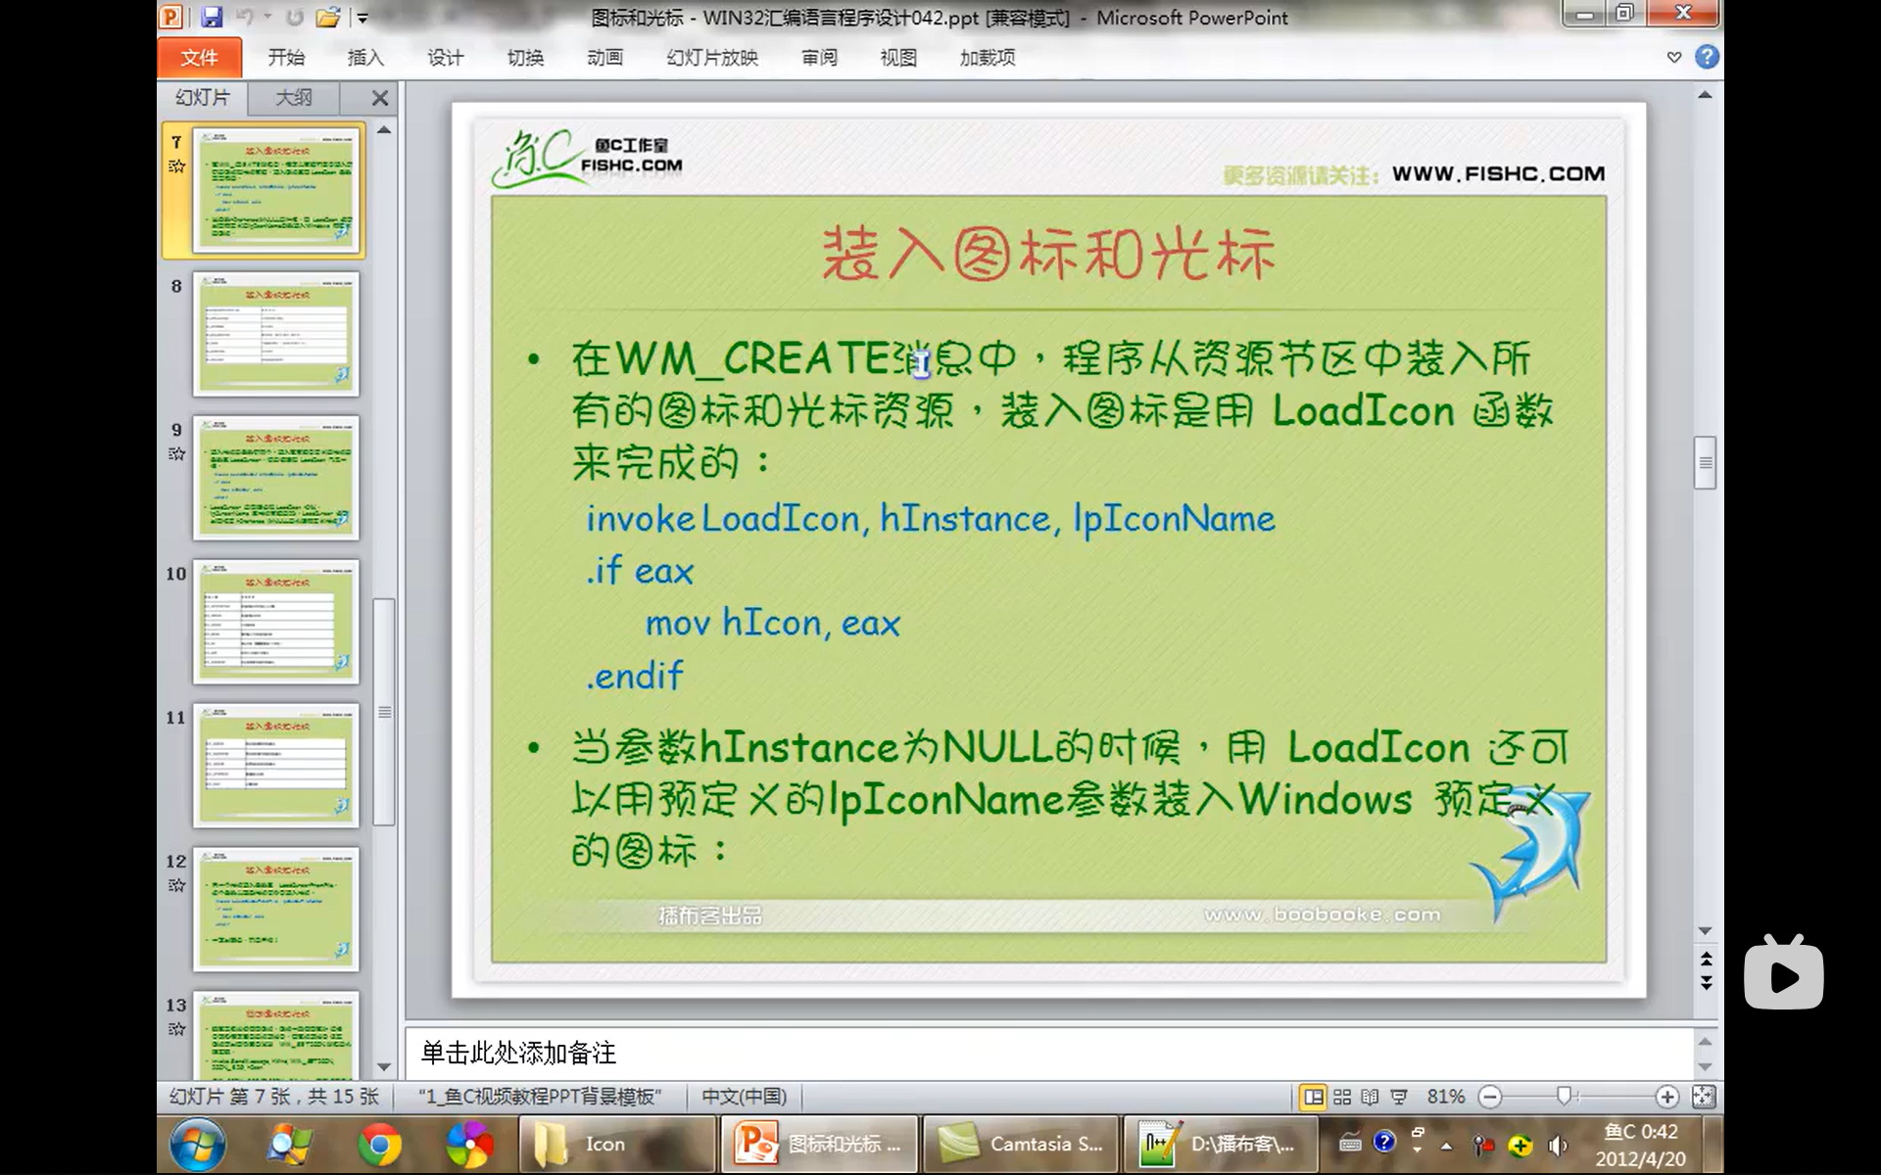Click the Open folder icon in quick access toolbar

pos(328,17)
